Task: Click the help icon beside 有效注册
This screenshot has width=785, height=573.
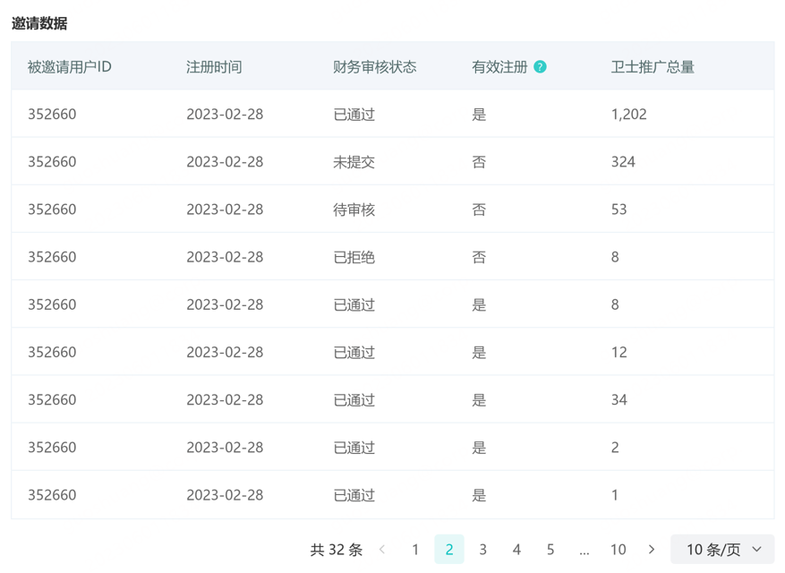Action: pyautogui.click(x=540, y=67)
